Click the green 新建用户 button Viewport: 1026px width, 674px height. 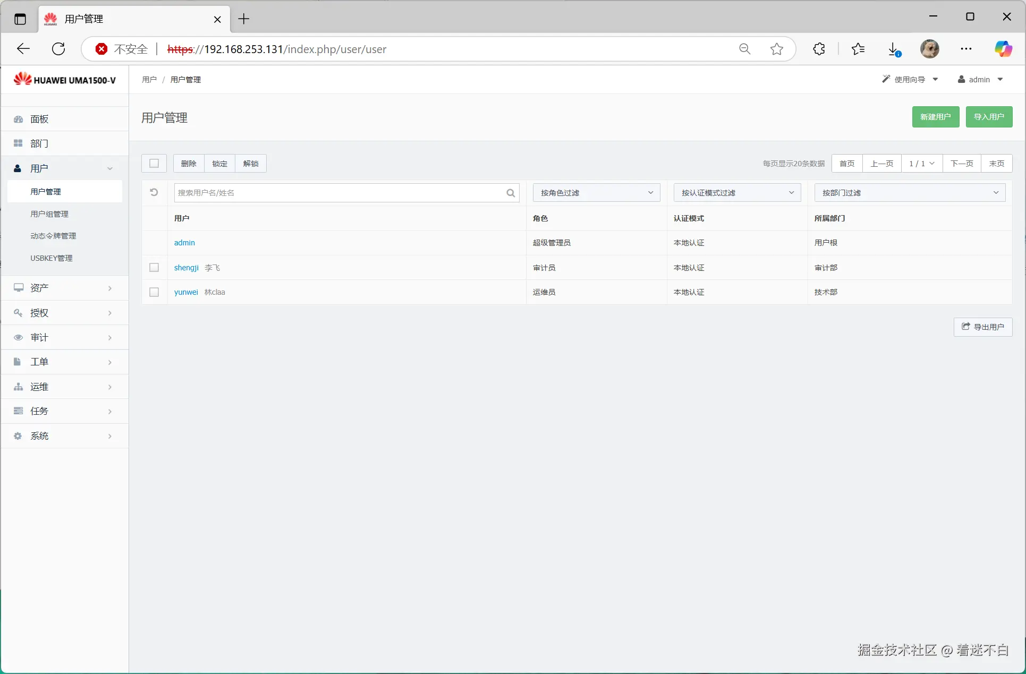coord(935,117)
